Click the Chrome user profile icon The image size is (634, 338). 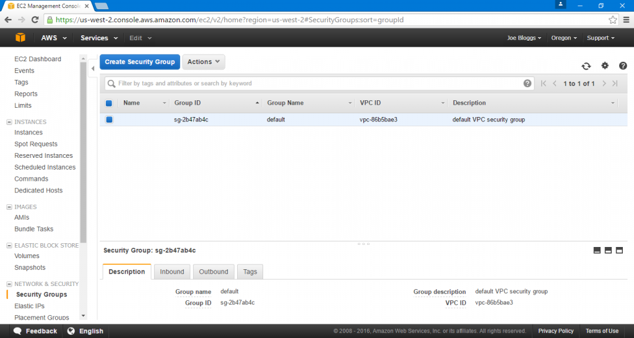coord(560,4)
